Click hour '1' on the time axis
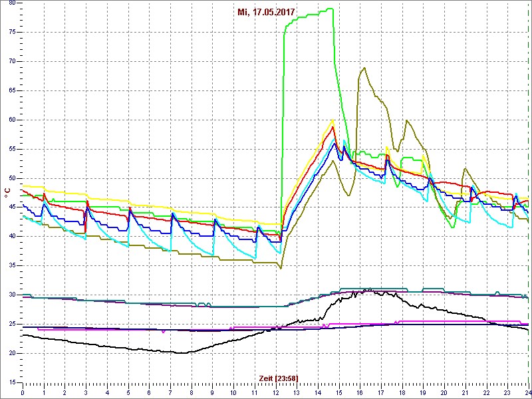This screenshot has width=532, height=399. coord(44,392)
